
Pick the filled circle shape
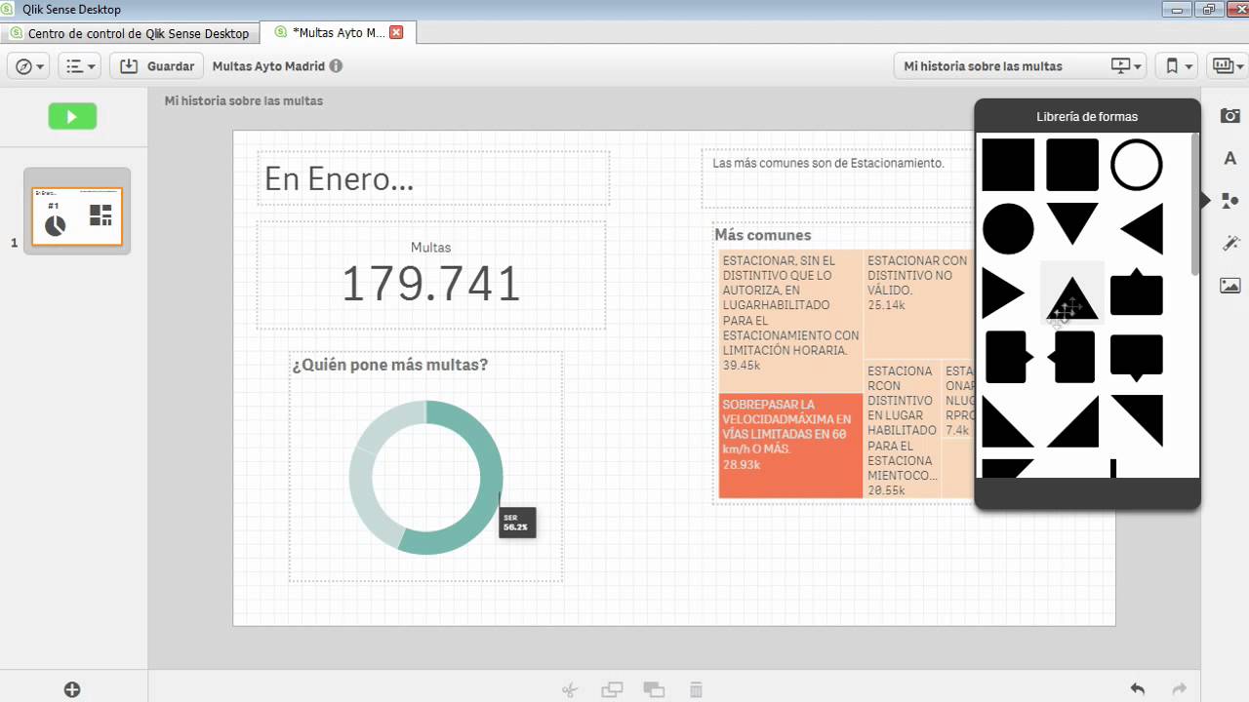(1008, 229)
